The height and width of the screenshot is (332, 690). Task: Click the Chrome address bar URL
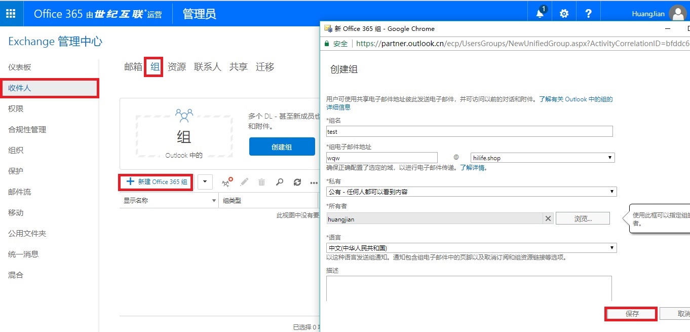(x=523, y=44)
